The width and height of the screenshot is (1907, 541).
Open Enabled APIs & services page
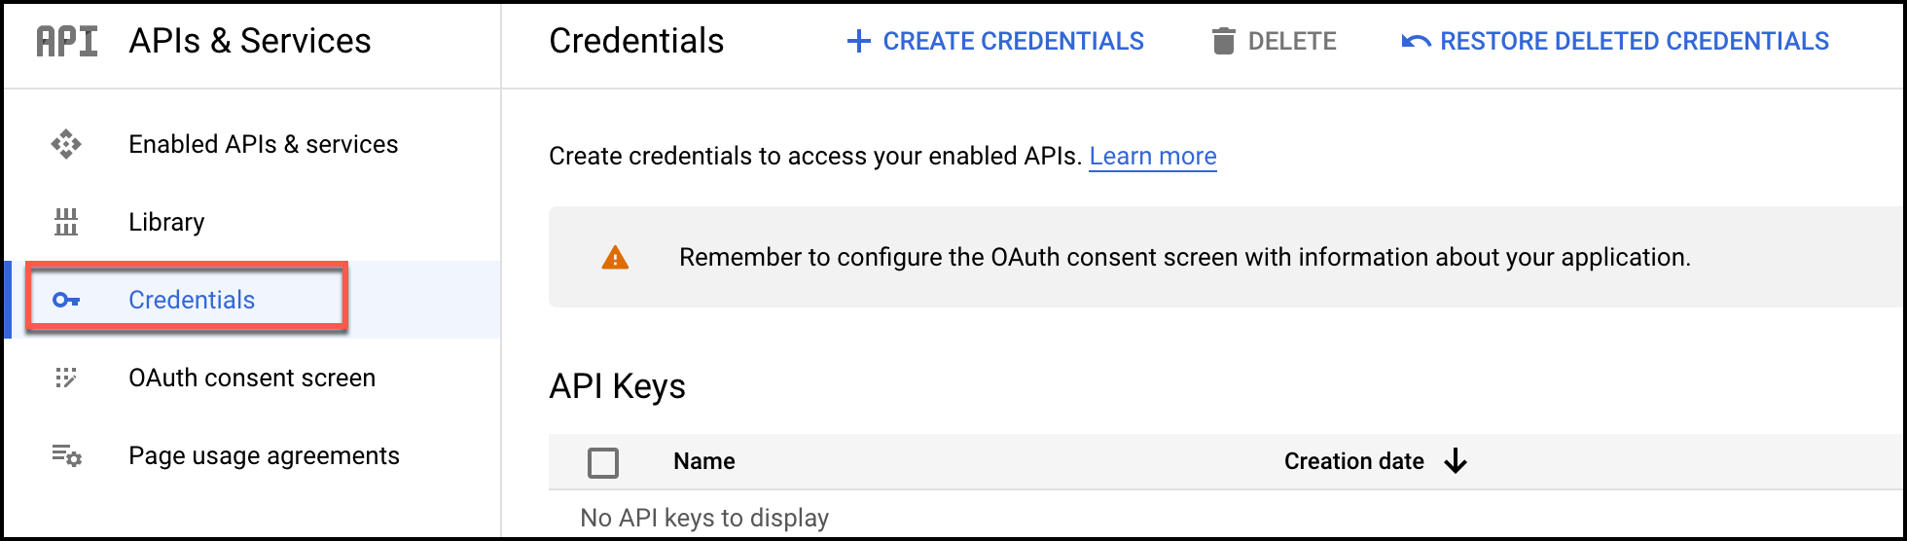pos(263,144)
